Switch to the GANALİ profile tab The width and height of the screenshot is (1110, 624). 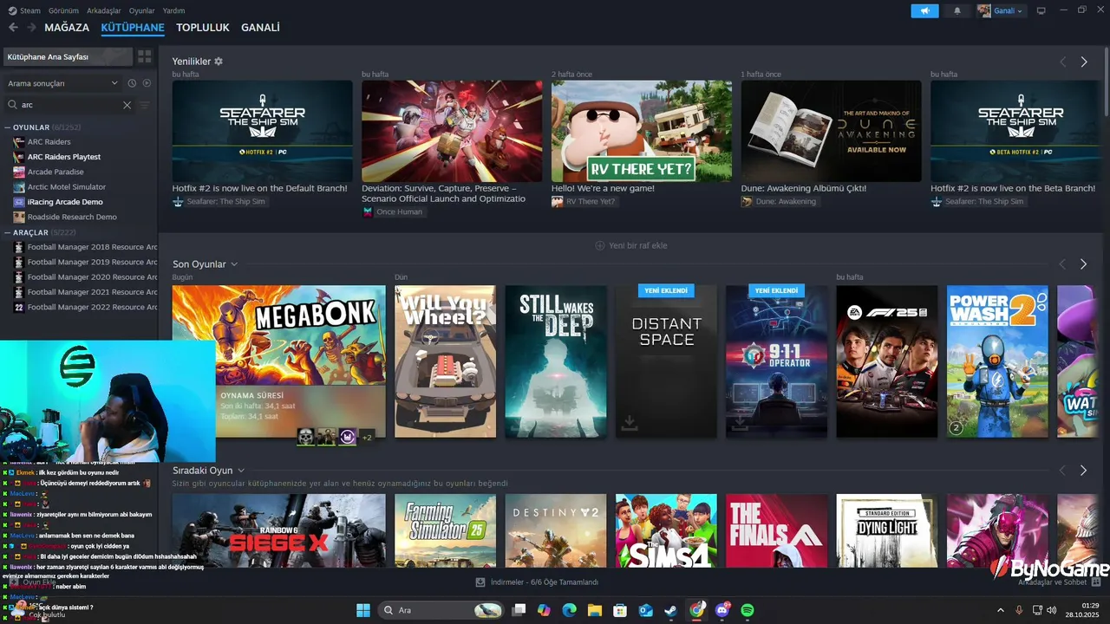(260, 28)
